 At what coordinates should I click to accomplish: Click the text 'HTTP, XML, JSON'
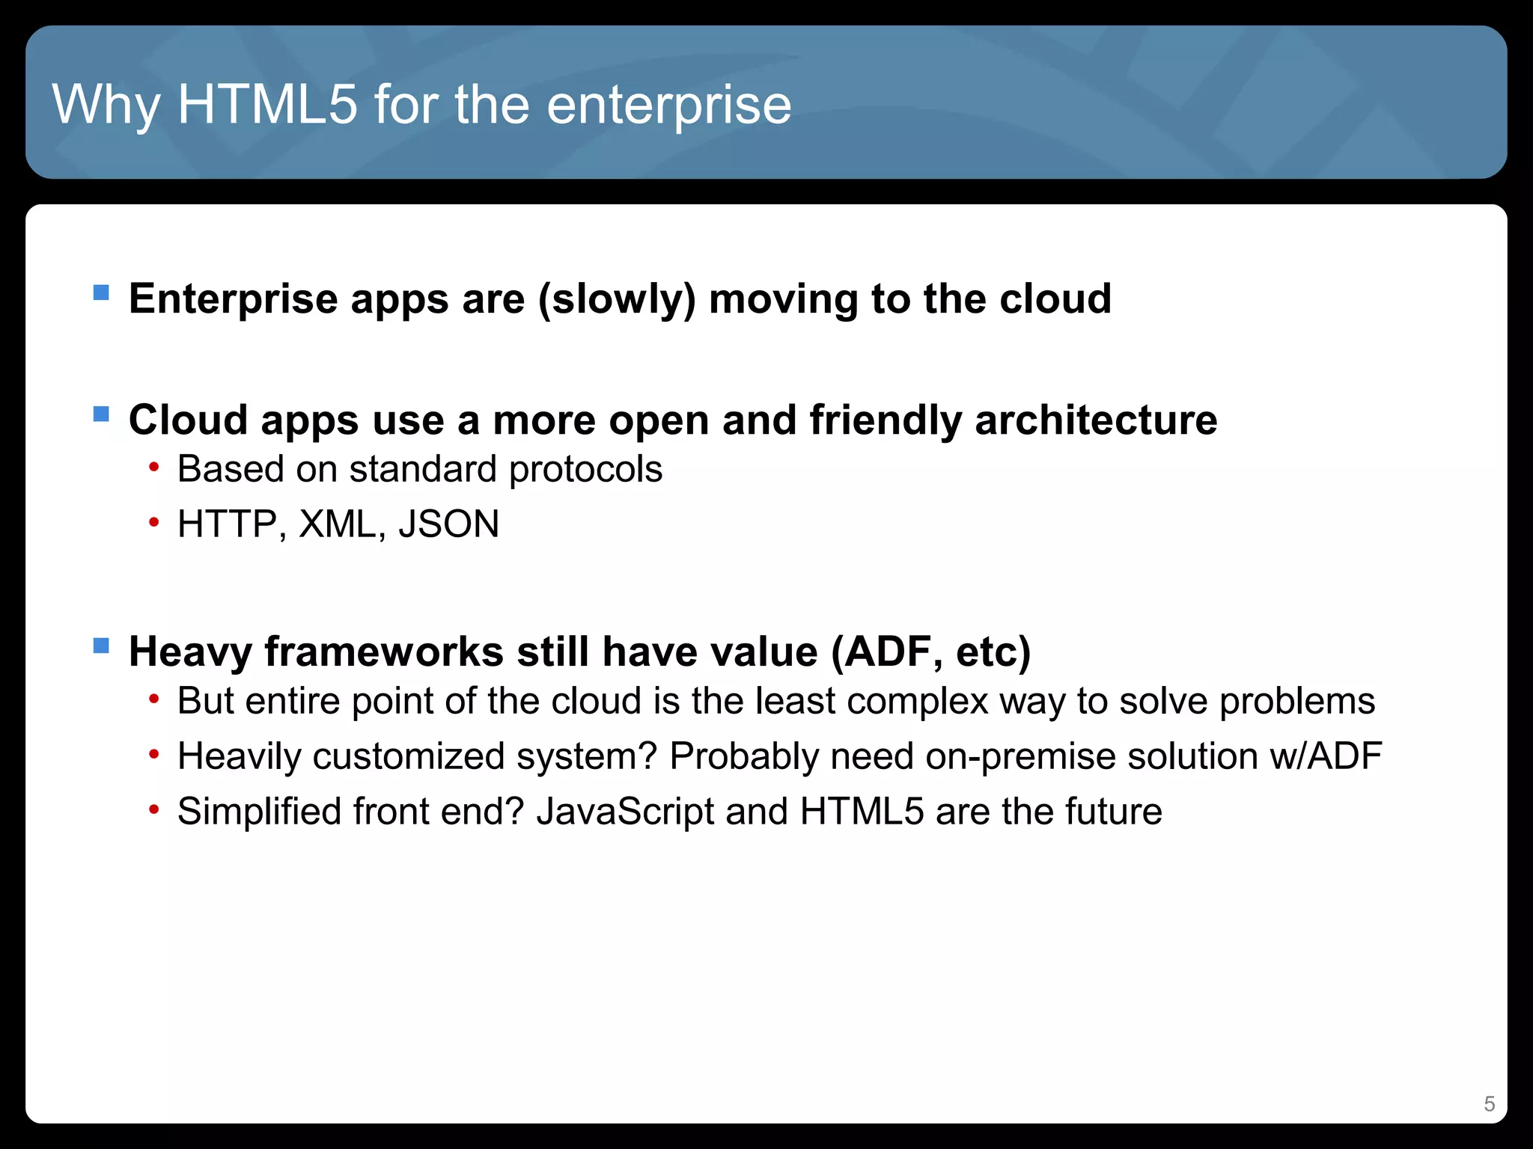click(338, 524)
